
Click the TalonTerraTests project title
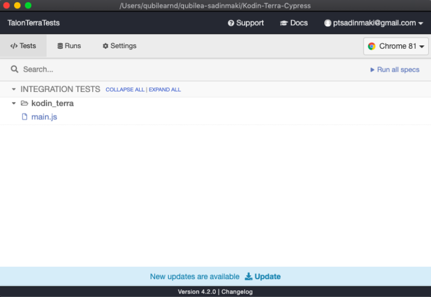click(34, 23)
